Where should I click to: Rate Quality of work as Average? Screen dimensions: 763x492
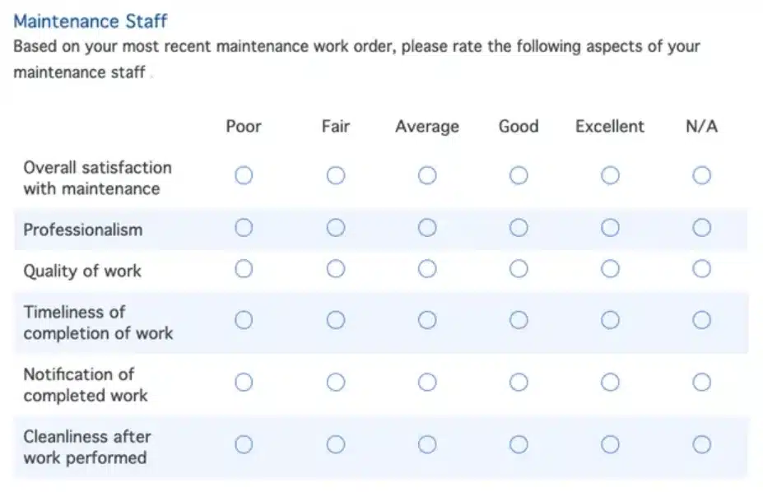(x=426, y=268)
